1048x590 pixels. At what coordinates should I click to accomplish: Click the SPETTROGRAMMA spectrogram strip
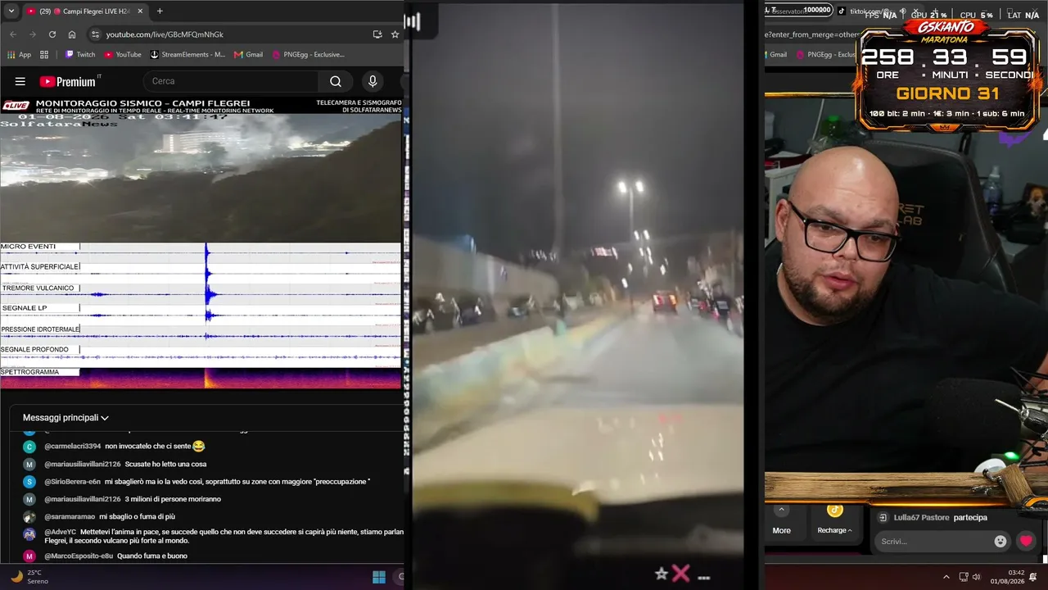click(201, 378)
